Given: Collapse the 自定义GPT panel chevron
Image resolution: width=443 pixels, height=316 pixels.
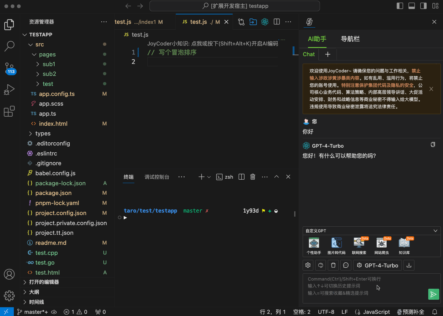Looking at the screenshot, I should (x=435, y=231).
